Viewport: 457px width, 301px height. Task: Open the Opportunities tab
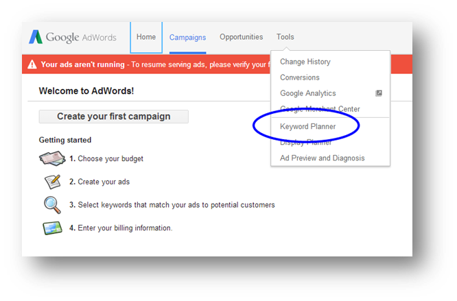click(242, 37)
